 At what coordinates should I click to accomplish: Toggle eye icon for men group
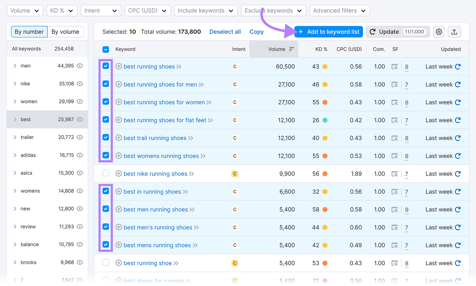pyautogui.click(x=80, y=66)
